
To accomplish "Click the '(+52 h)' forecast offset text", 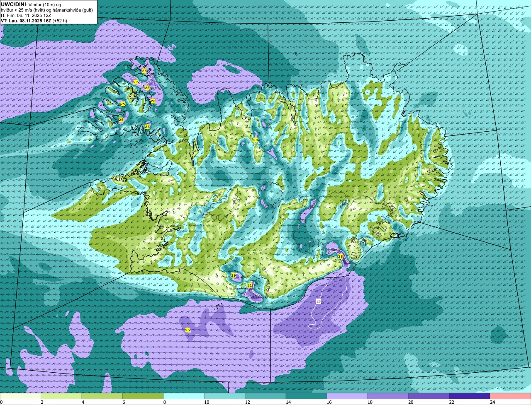I will tap(60, 21).
